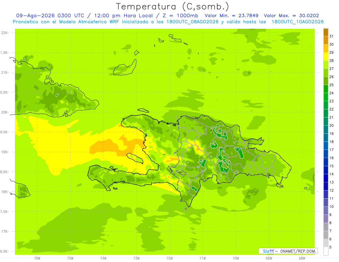Click the legend swatch between 29 and 30
This screenshot has height=262, width=339.
[326, 48]
